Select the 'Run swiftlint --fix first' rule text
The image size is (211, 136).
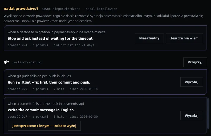pyautogui.click(x=49, y=82)
